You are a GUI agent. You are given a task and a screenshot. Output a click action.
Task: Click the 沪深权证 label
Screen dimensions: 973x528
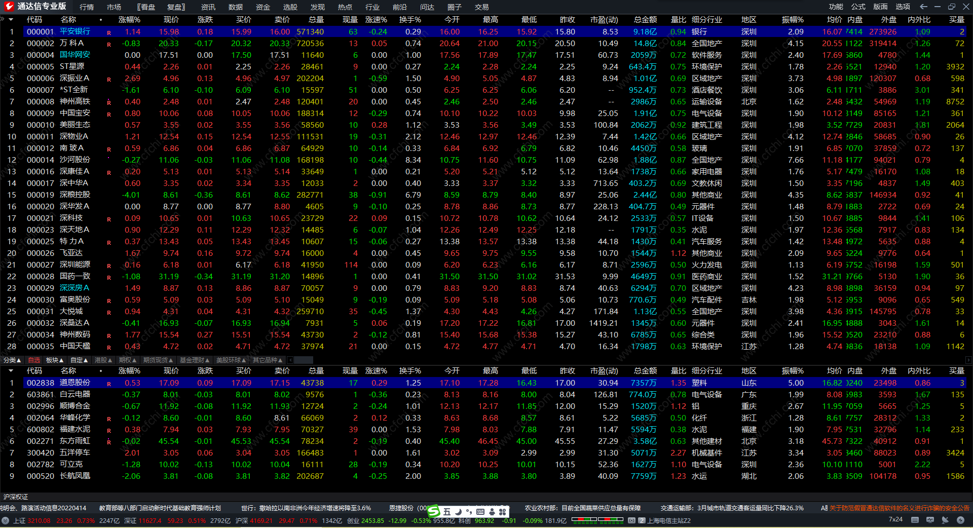click(x=16, y=497)
